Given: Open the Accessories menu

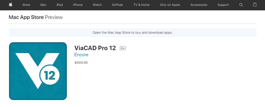Looking at the screenshot, I should point(199,5).
